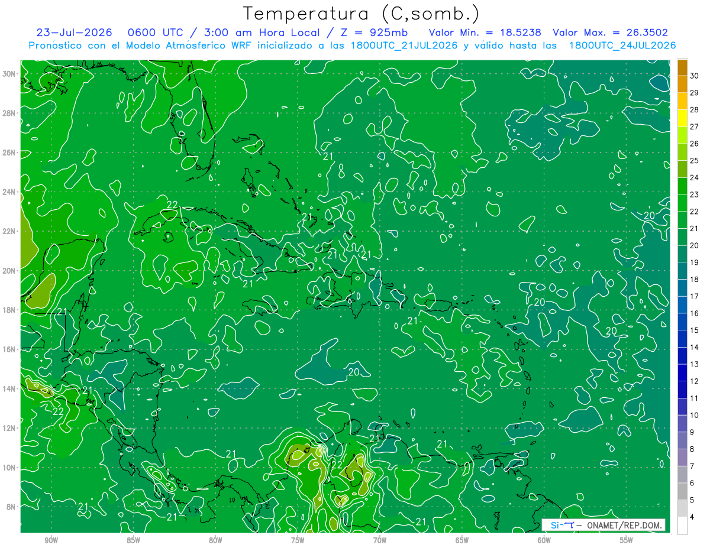Click the colorbar label '15'

(694, 330)
